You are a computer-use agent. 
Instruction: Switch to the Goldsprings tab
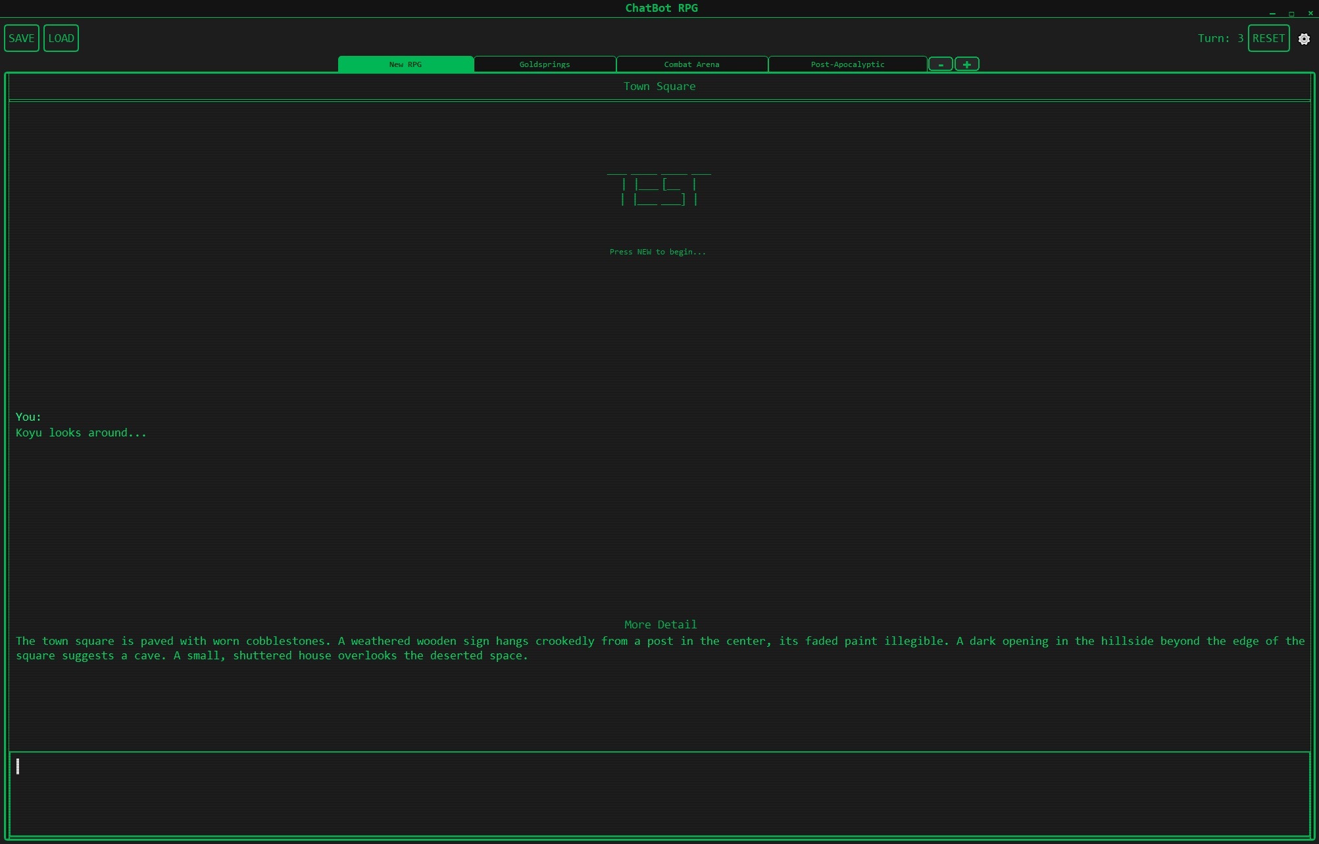coord(545,64)
